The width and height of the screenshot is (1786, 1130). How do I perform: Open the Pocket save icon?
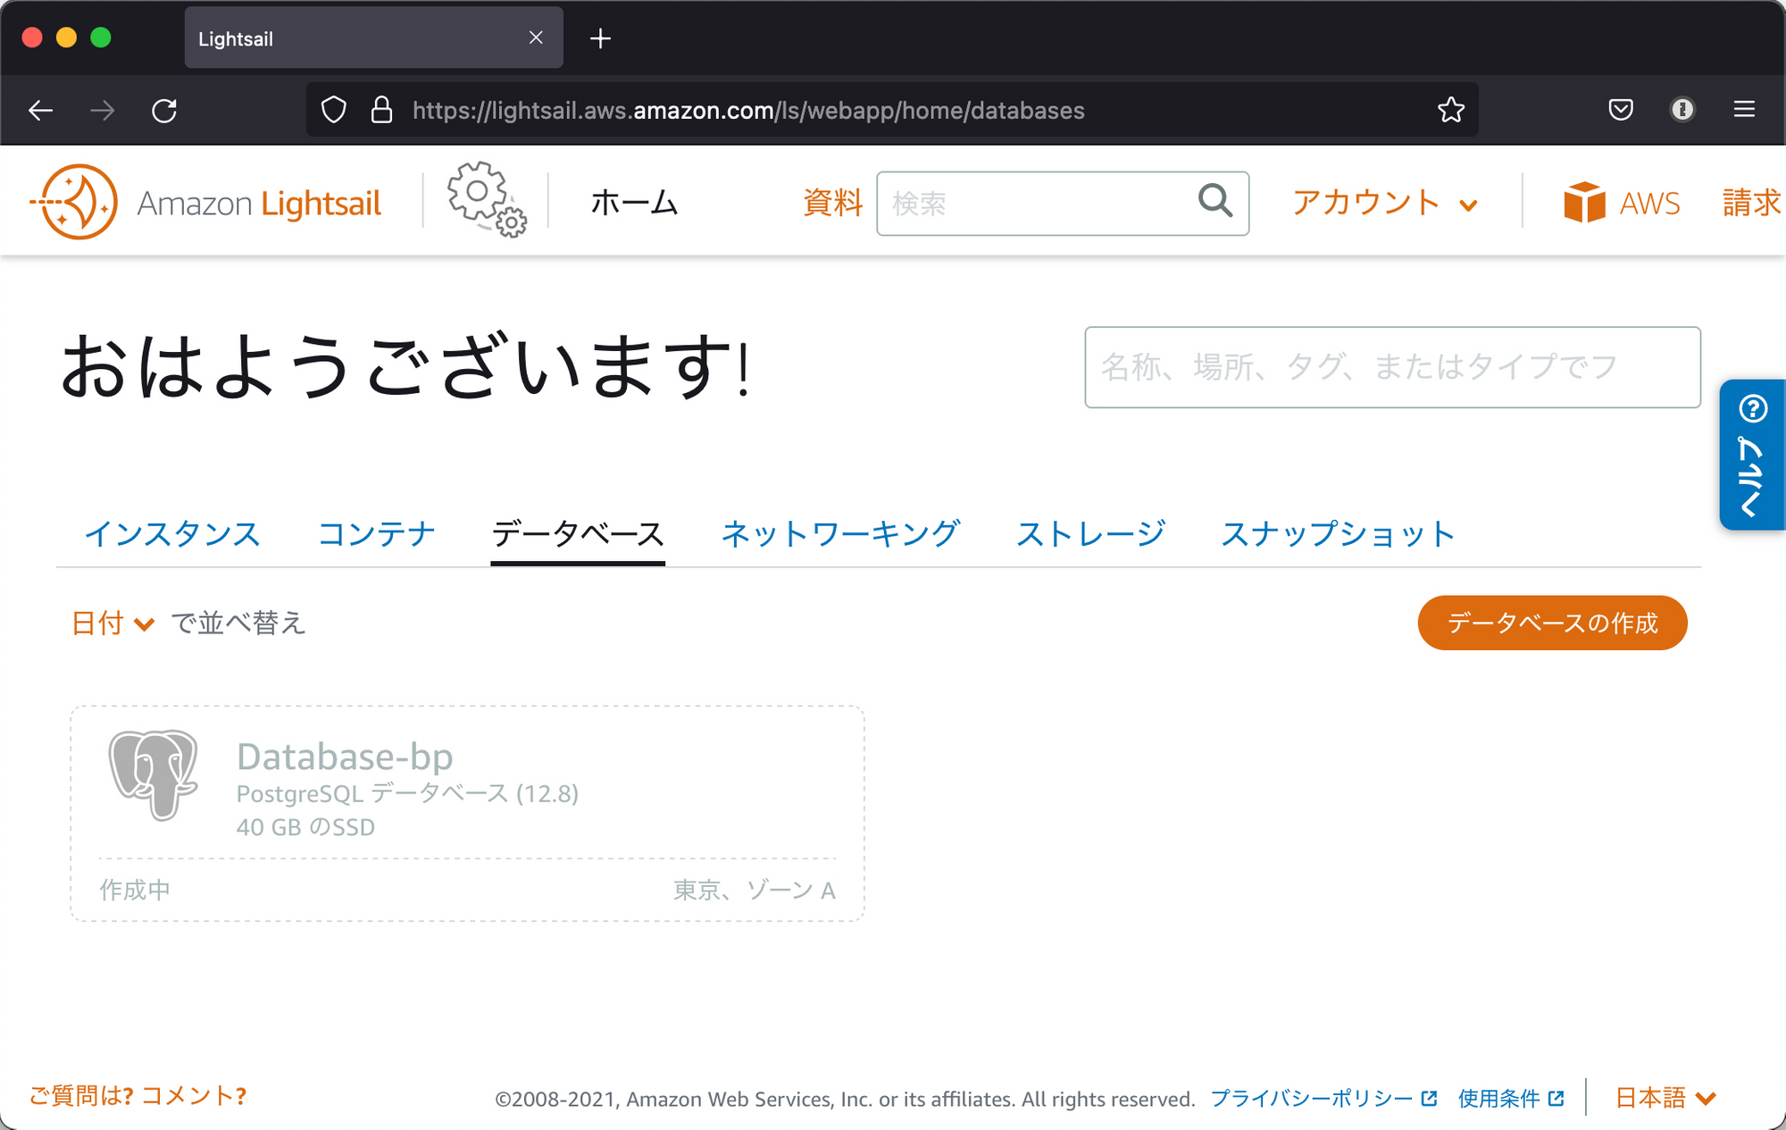1621,110
